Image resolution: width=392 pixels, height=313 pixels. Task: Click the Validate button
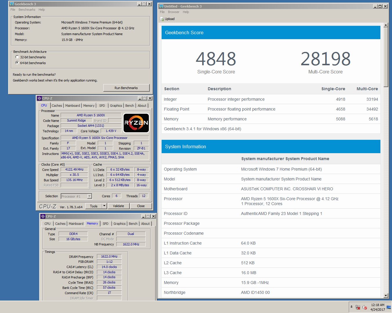point(118,206)
